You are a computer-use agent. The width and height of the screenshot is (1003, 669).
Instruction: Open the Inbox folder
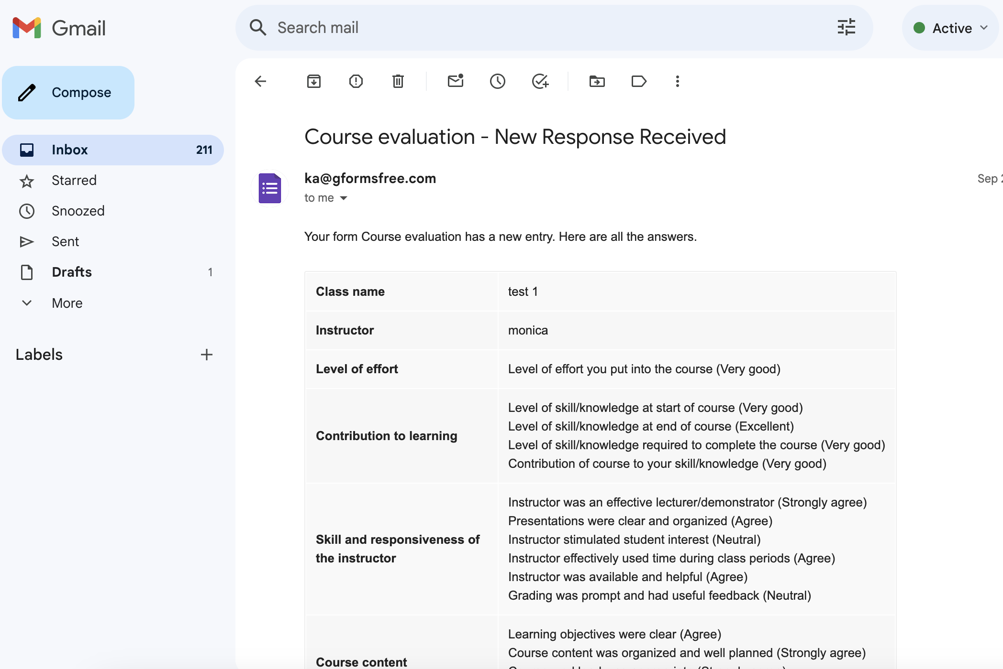click(x=70, y=150)
